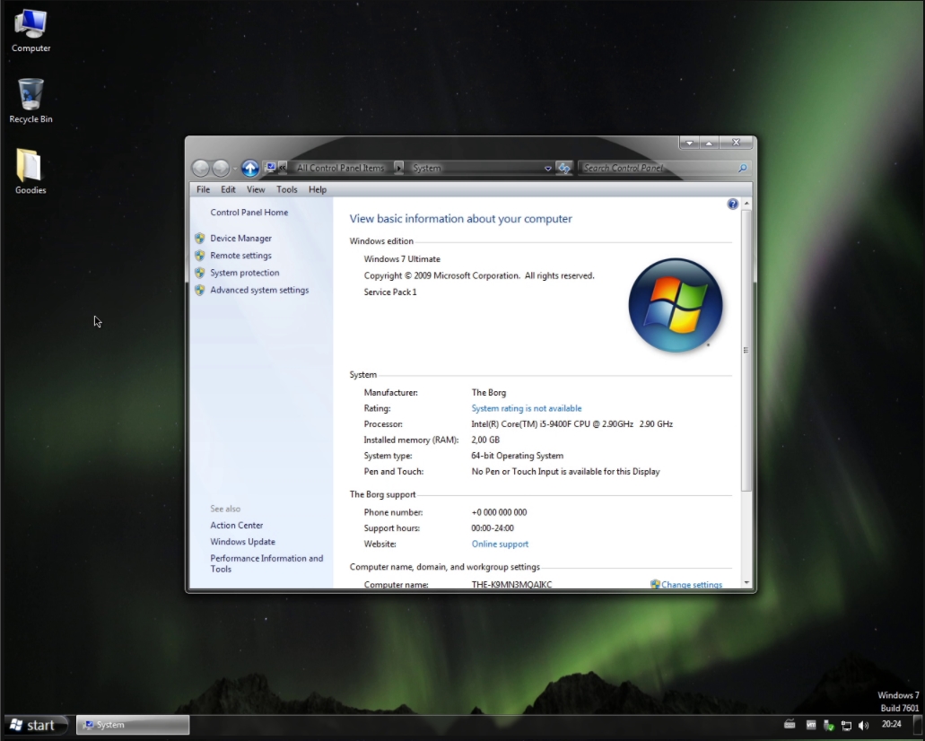Screen dimensions: 925x741
Task: Click the System taskbar button
Action: coord(133,725)
